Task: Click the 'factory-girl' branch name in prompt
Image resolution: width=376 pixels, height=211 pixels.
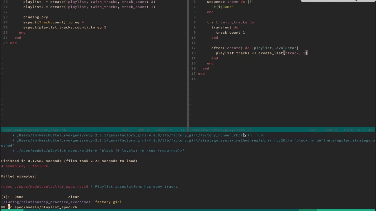Action: [108, 202]
